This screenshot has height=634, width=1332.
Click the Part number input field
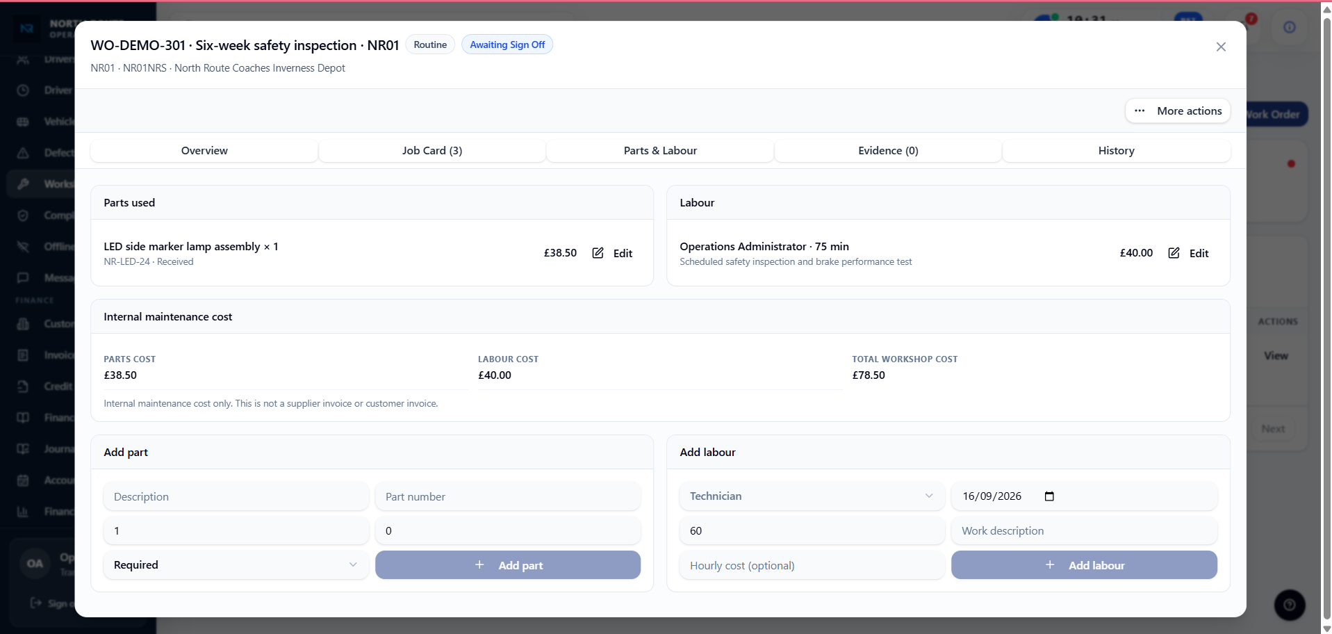(x=508, y=496)
